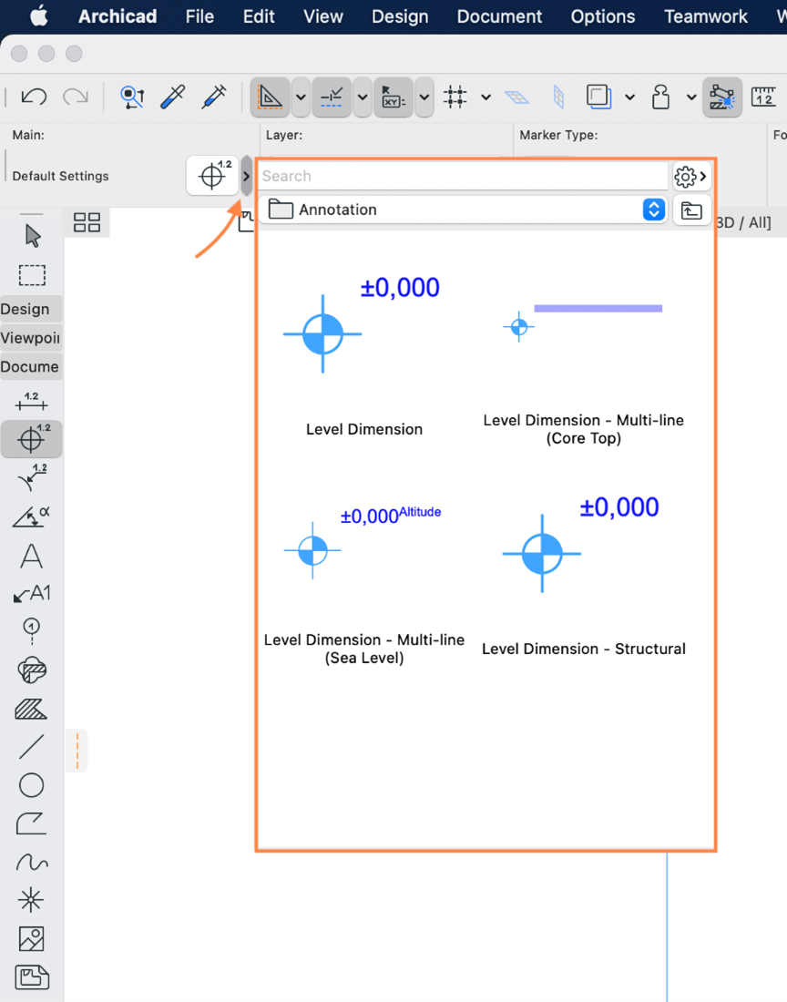Select the Angle Dimension tool
787x1002 pixels.
[31, 517]
